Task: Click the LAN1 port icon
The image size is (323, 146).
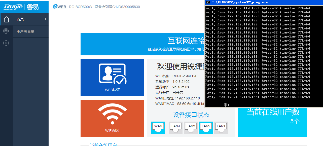Action: 221,128
